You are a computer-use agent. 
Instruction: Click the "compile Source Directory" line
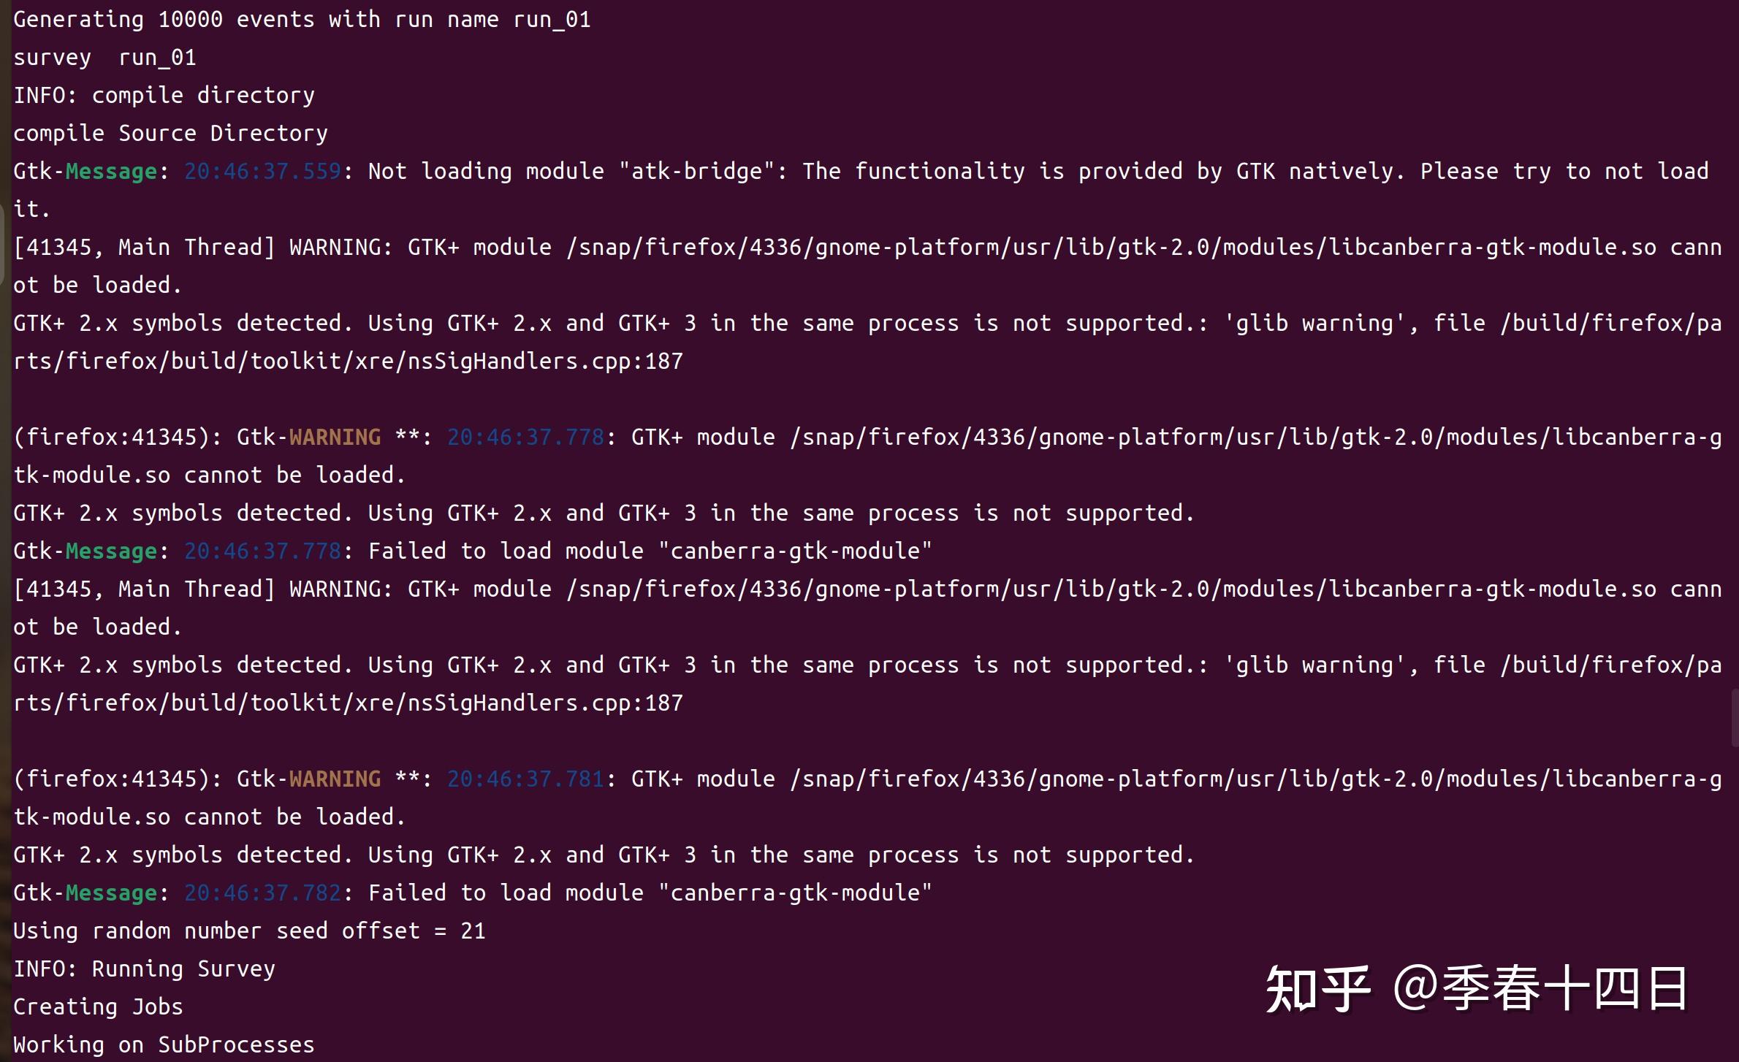tap(170, 134)
